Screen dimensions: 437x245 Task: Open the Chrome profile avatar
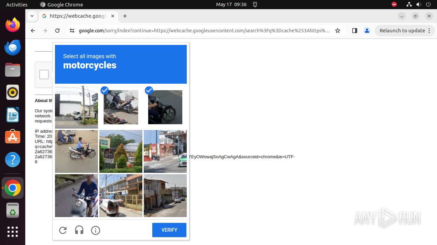click(x=367, y=31)
